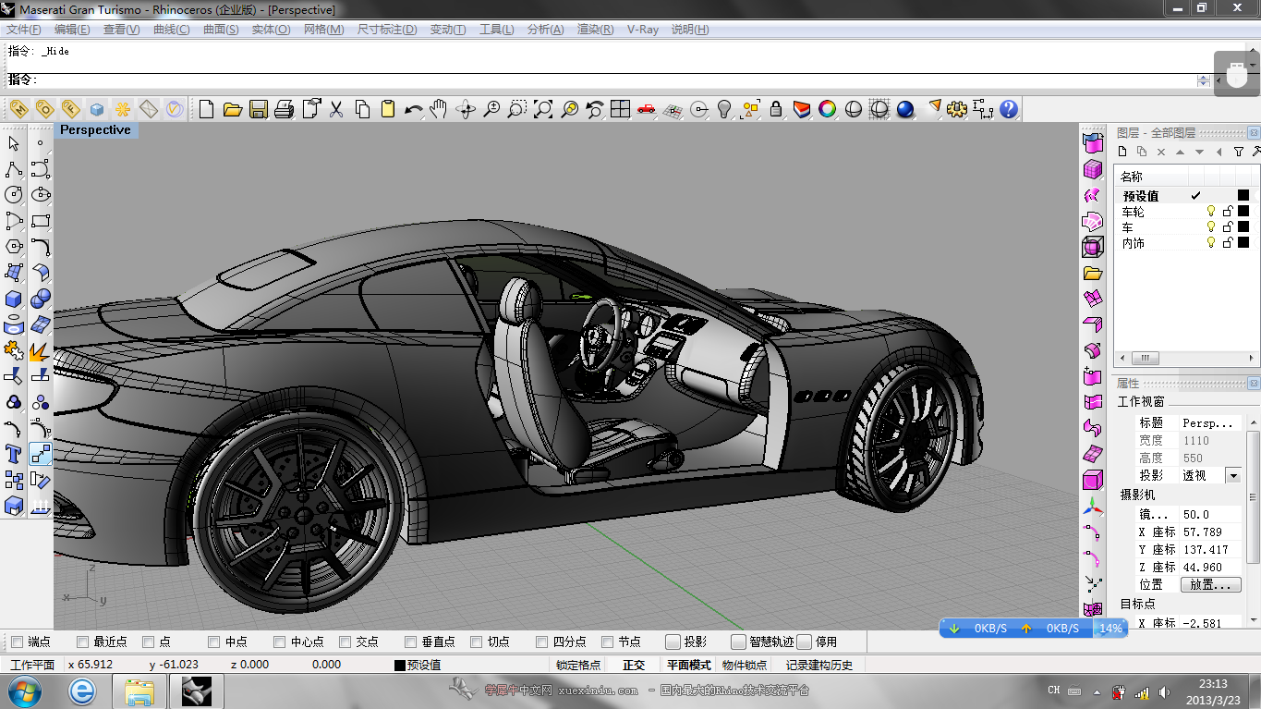Select the Explode tool
Image resolution: width=1261 pixels, height=709 pixels.
(40, 350)
